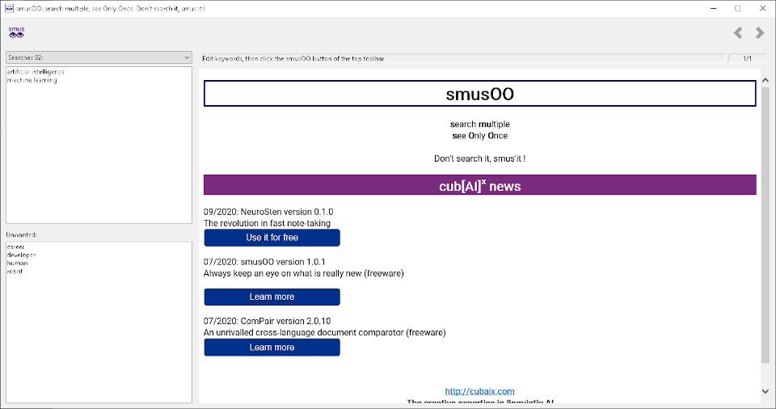Select 'human' in Unwanted list

pyautogui.click(x=17, y=263)
